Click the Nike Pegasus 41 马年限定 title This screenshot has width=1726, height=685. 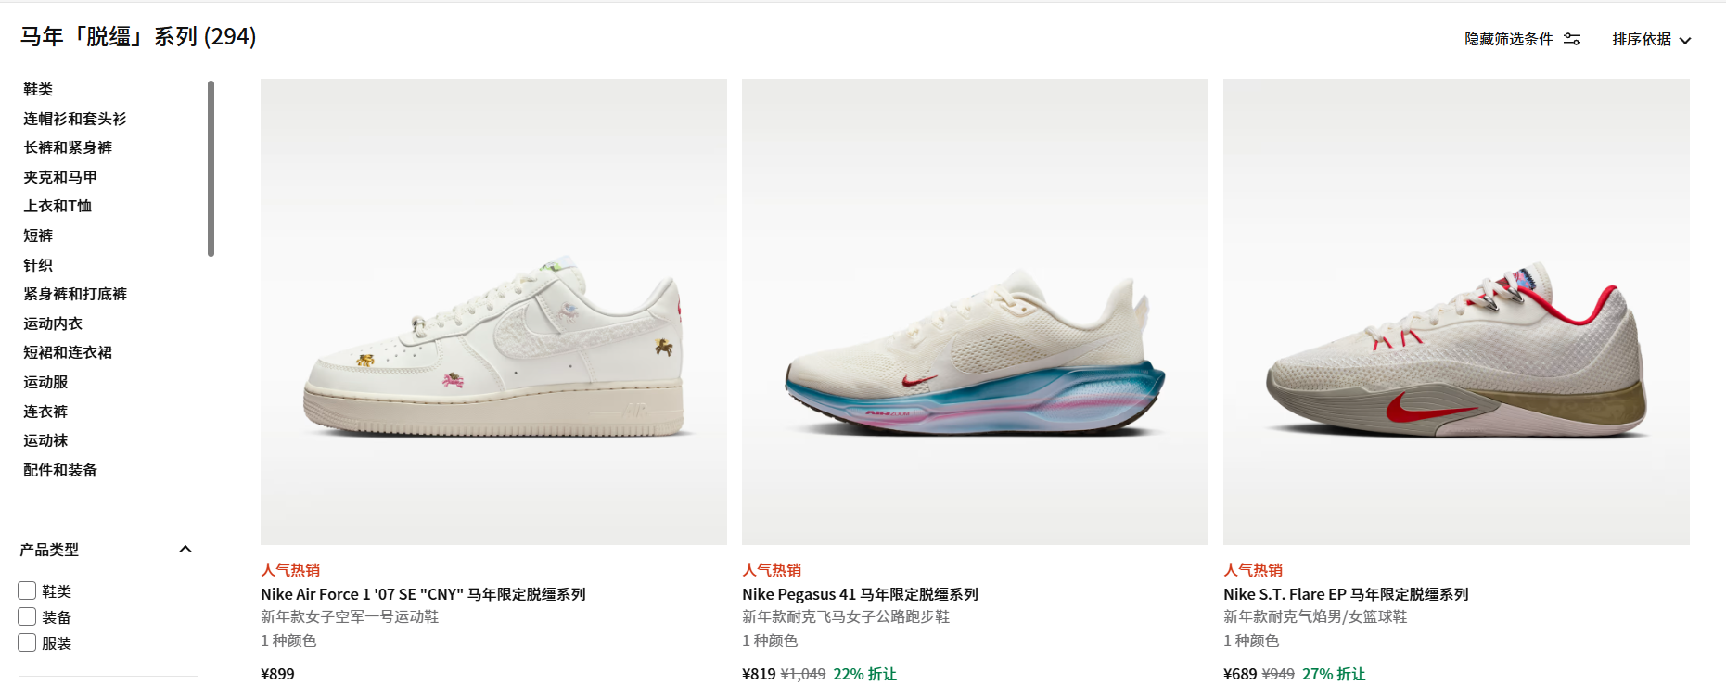coord(860,594)
